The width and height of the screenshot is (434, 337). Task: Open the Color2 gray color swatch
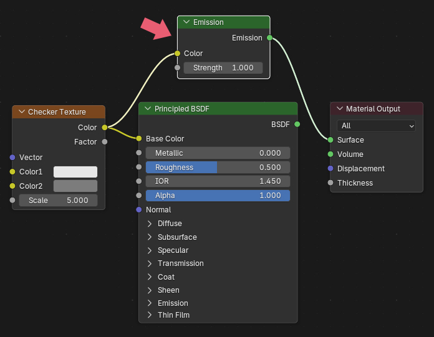tap(75, 186)
